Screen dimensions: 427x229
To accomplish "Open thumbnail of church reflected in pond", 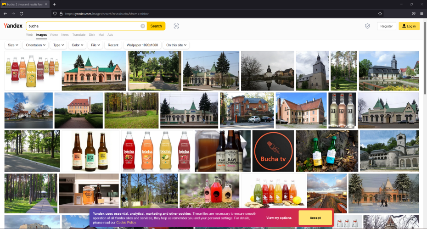I will click(x=267, y=71).
